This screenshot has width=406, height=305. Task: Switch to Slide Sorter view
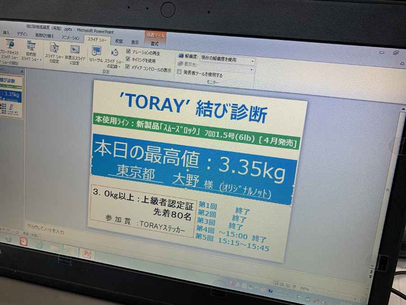tap(281, 285)
